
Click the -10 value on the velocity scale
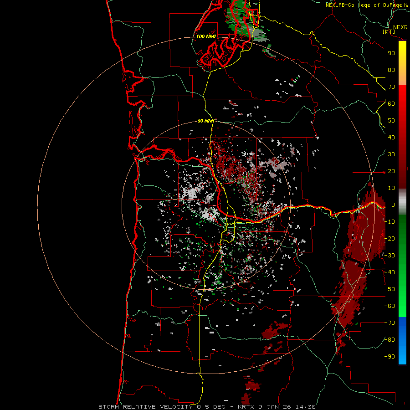(389, 222)
